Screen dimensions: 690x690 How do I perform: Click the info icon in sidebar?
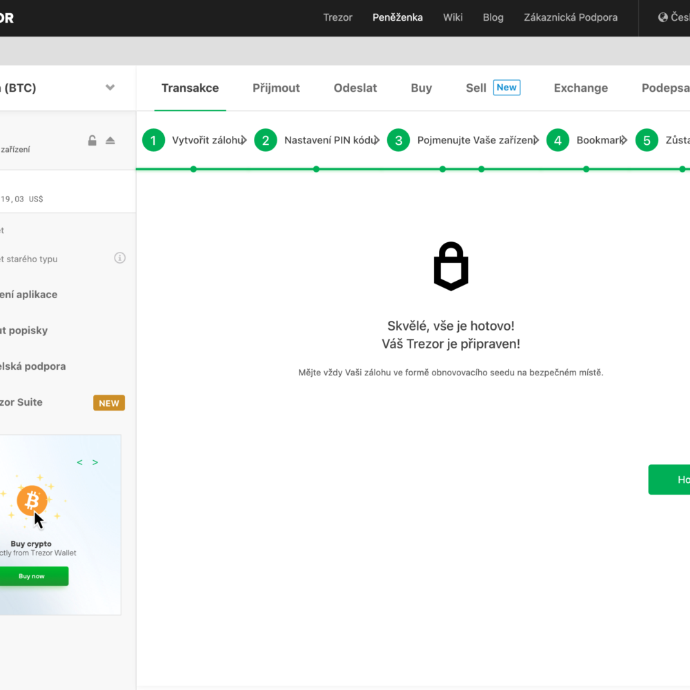120,258
